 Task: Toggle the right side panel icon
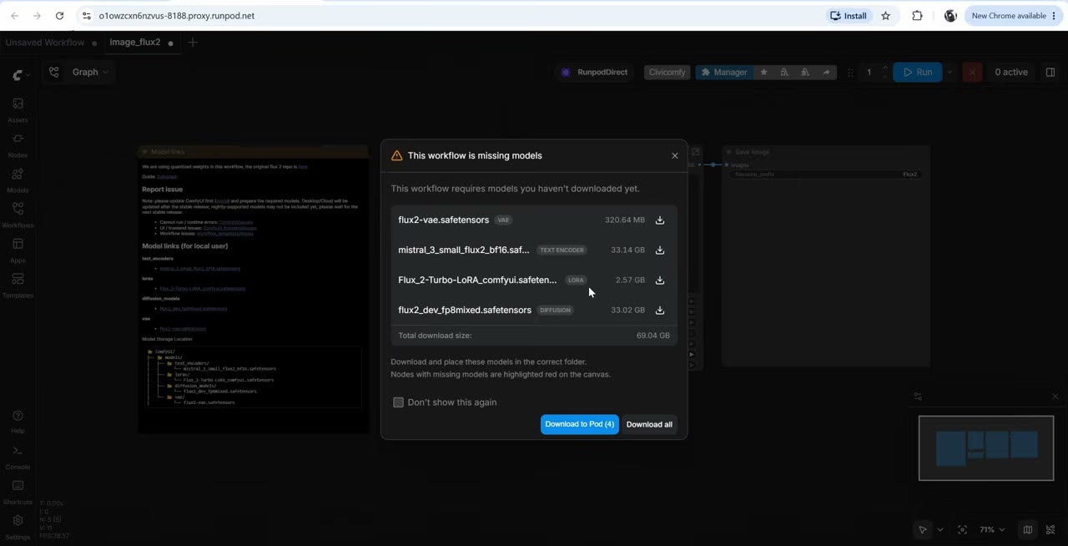[x=1050, y=73]
